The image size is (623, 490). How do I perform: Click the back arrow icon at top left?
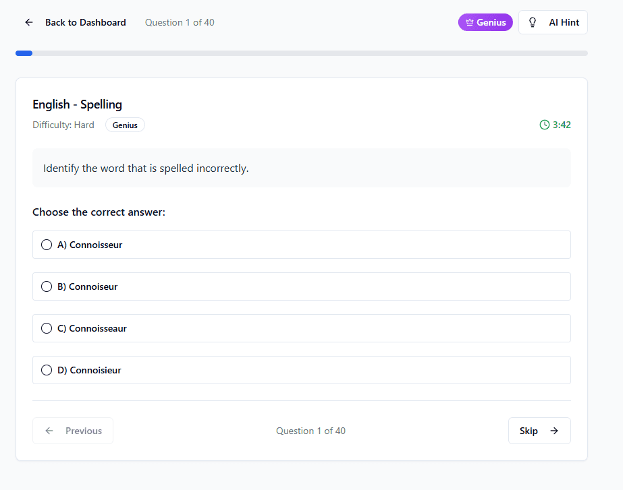29,22
